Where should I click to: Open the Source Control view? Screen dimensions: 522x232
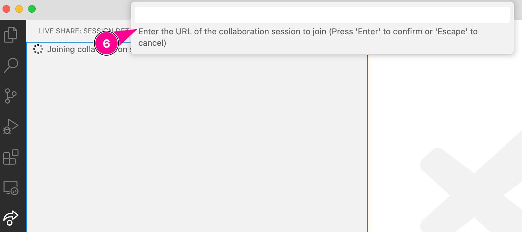click(11, 96)
